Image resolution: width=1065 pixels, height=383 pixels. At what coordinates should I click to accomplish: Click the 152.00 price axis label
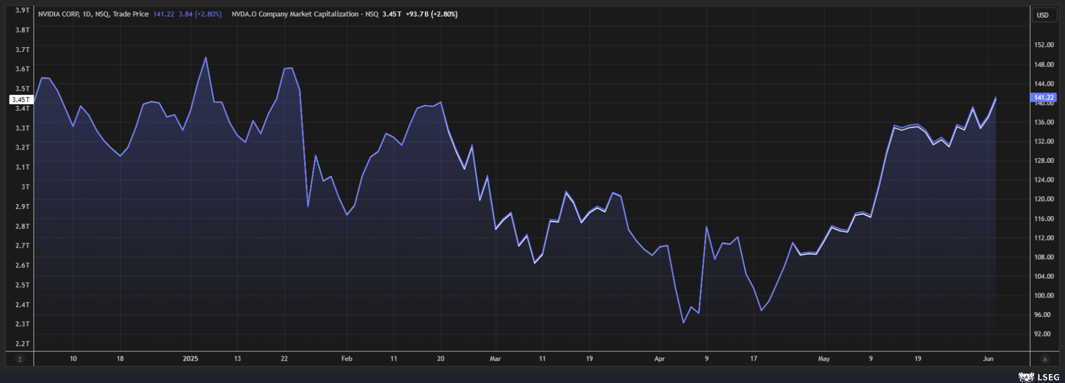(x=1043, y=45)
